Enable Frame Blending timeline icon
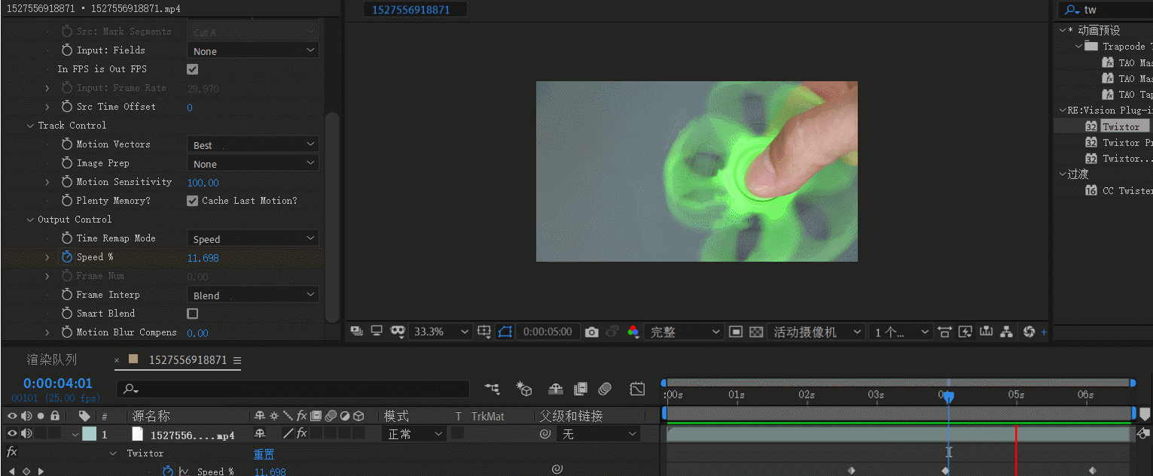Image resolution: width=1153 pixels, height=476 pixels. (x=581, y=389)
